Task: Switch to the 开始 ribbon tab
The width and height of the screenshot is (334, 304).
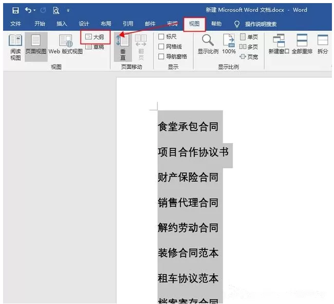Action: (x=40, y=24)
